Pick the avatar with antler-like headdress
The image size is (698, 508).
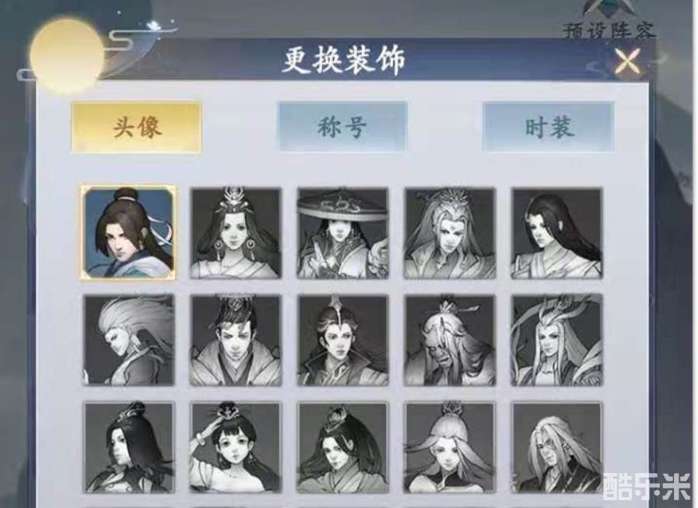click(557, 341)
